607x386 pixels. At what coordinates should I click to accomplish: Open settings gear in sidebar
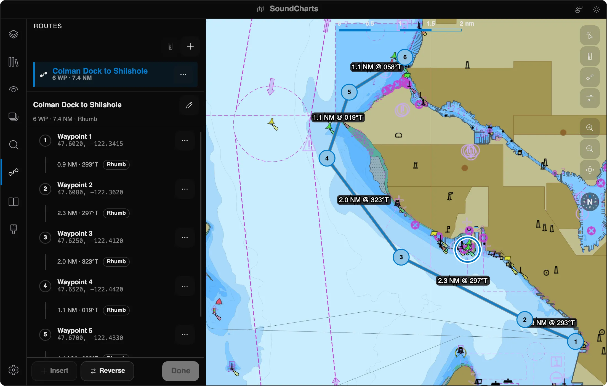13,370
